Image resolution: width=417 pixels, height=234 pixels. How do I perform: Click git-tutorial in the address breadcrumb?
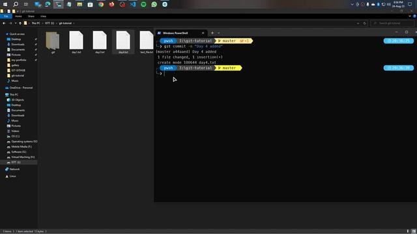(65, 23)
